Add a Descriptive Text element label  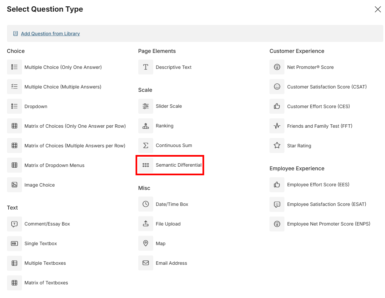pyautogui.click(x=174, y=67)
